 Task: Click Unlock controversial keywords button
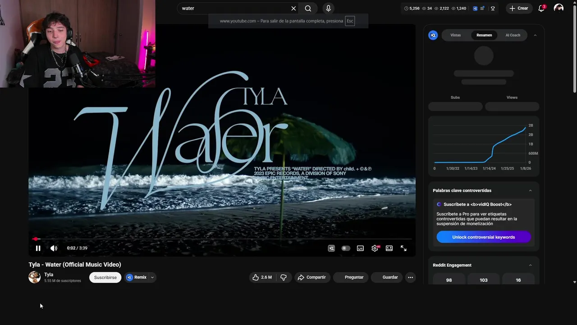[484, 237]
